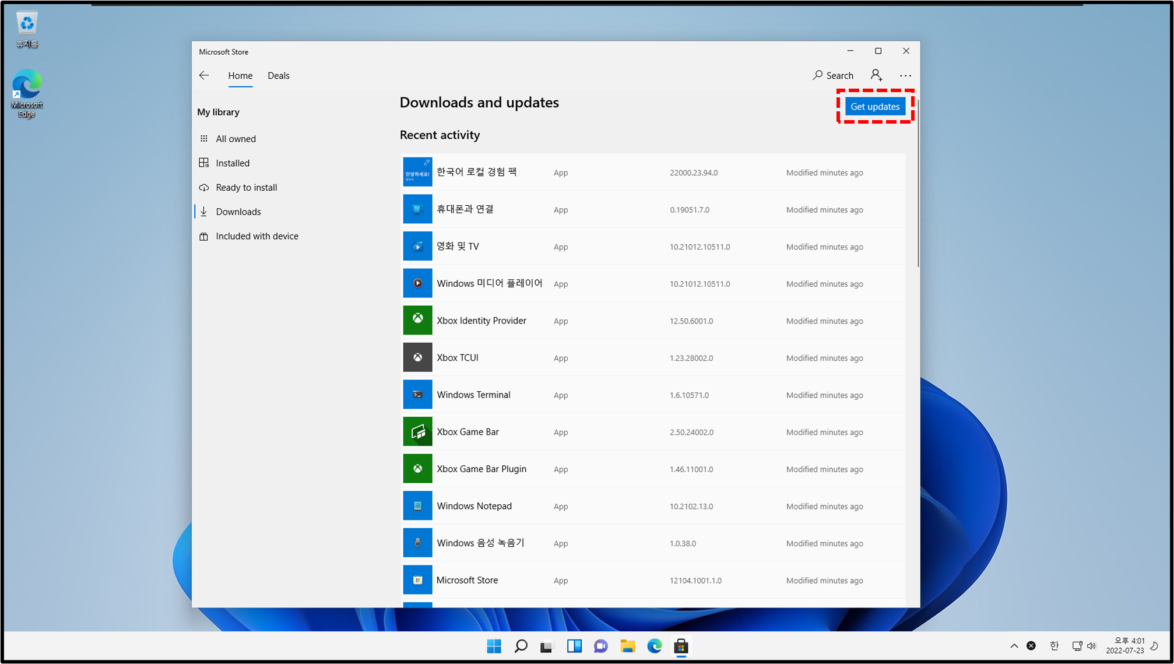Switch to the Deals tab
The height and width of the screenshot is (664, 1174).
point(279,76)
